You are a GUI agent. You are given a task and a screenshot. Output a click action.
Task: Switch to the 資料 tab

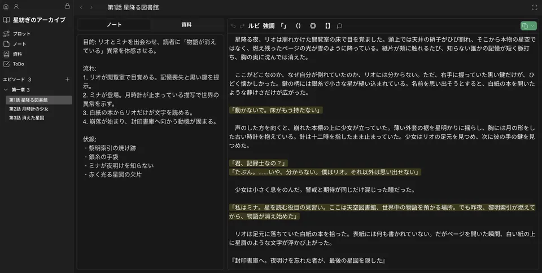[x=187, y=24]
